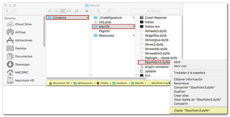Image resolution: width=230 pixels, height=117 pixels.
Task: Click the Edit Tags toolbar button
Action: point(109,11)
